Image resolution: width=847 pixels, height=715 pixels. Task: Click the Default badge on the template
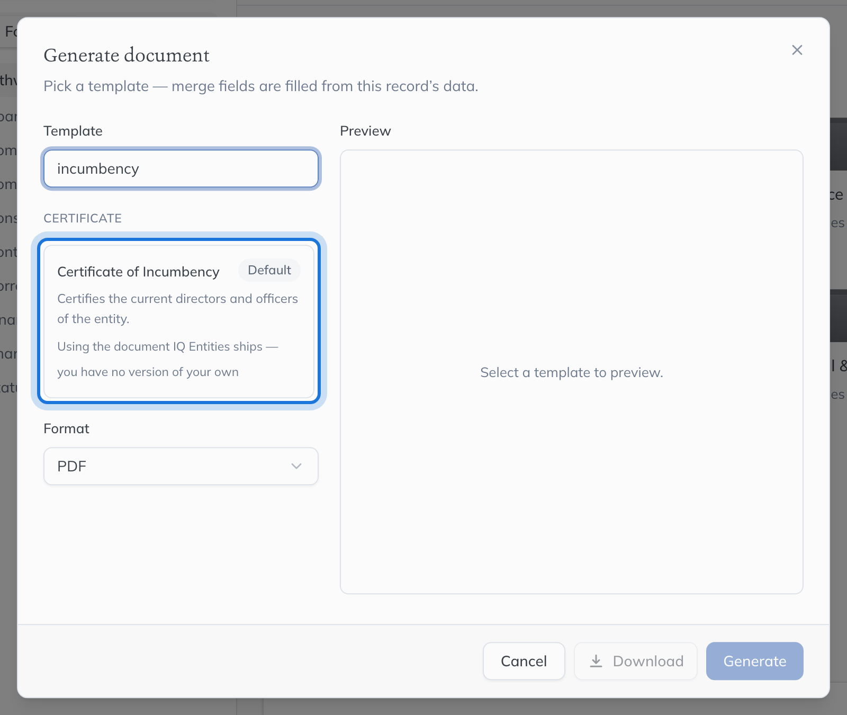click(x=269, y=270)
